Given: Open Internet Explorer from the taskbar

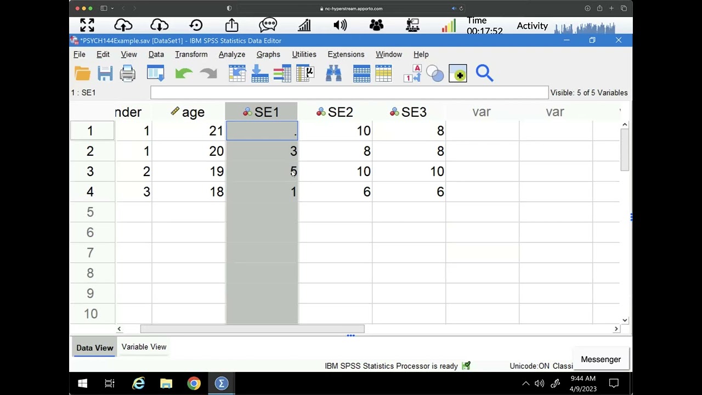Looking at the screenshot, I should coord(138,383).
